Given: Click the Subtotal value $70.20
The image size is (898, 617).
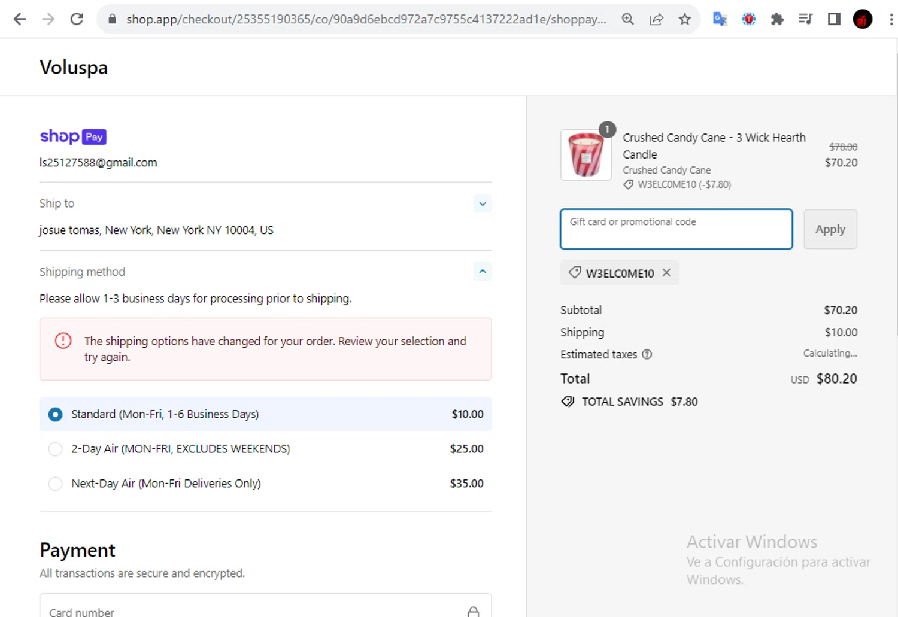Looking at the screenshot, I should click(841, 310).
